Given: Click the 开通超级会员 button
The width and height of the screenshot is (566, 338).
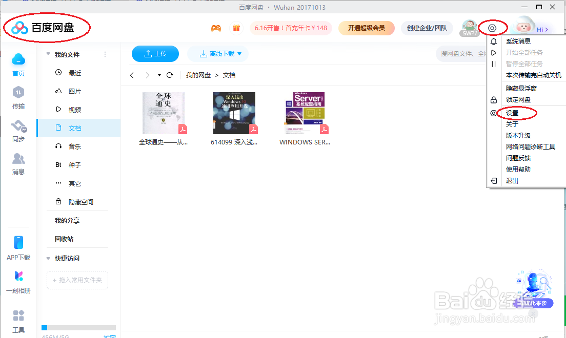Looking at the screenshot, I should coord(367,28).
